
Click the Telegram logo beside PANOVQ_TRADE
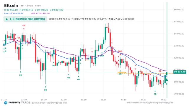click(x=6, y=103)
